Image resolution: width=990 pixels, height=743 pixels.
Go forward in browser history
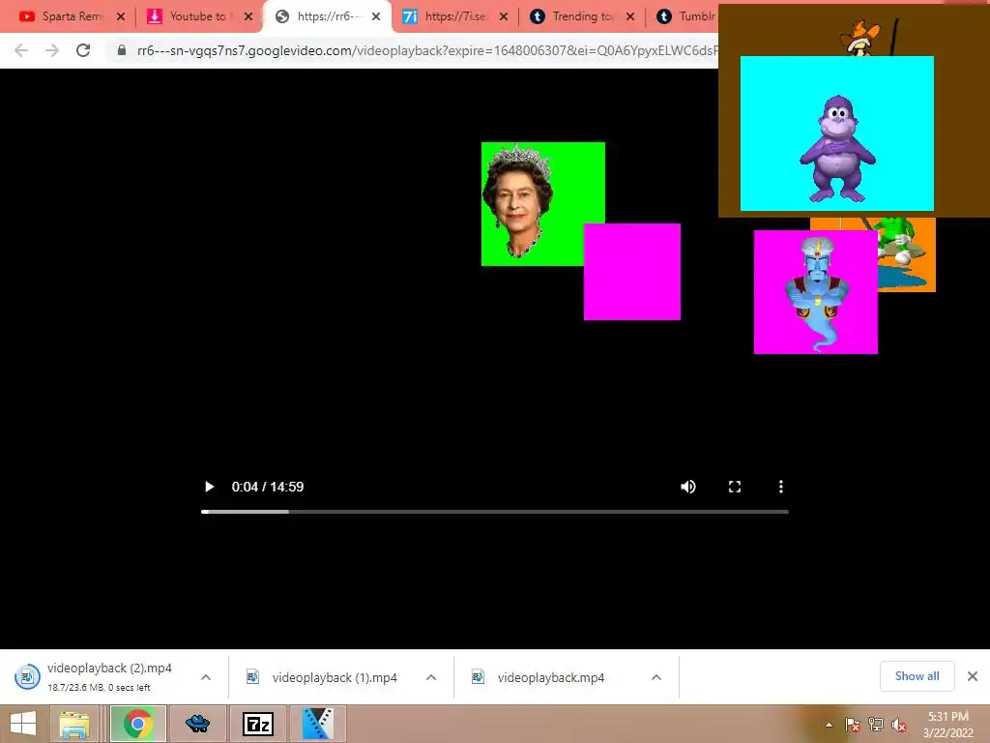pyautogui.click(x=52, y=50)
